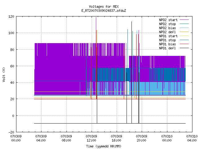Click the 'NPD1 bias' legend label
Viewport: 198px width, 149px height.
point(167,44)
